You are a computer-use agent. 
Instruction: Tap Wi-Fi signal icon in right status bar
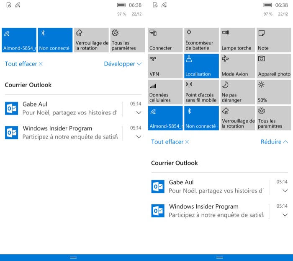point(164,5)
